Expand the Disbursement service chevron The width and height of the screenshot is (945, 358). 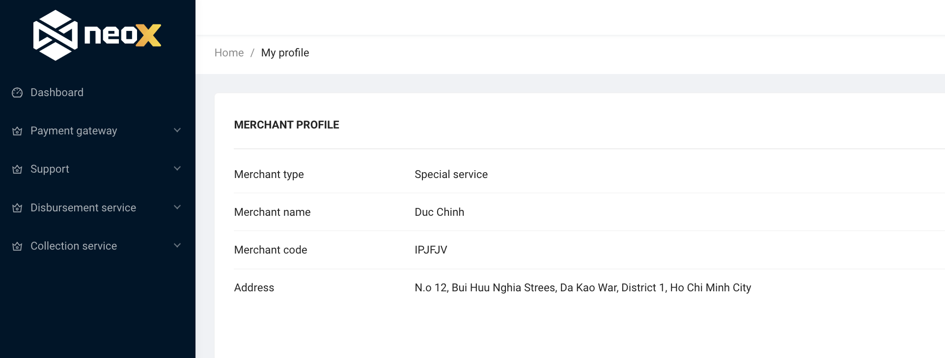177,207
